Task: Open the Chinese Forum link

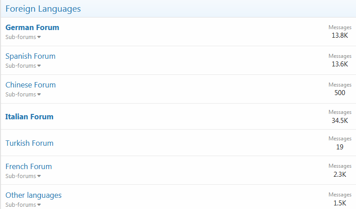Action: pos(30,85)
